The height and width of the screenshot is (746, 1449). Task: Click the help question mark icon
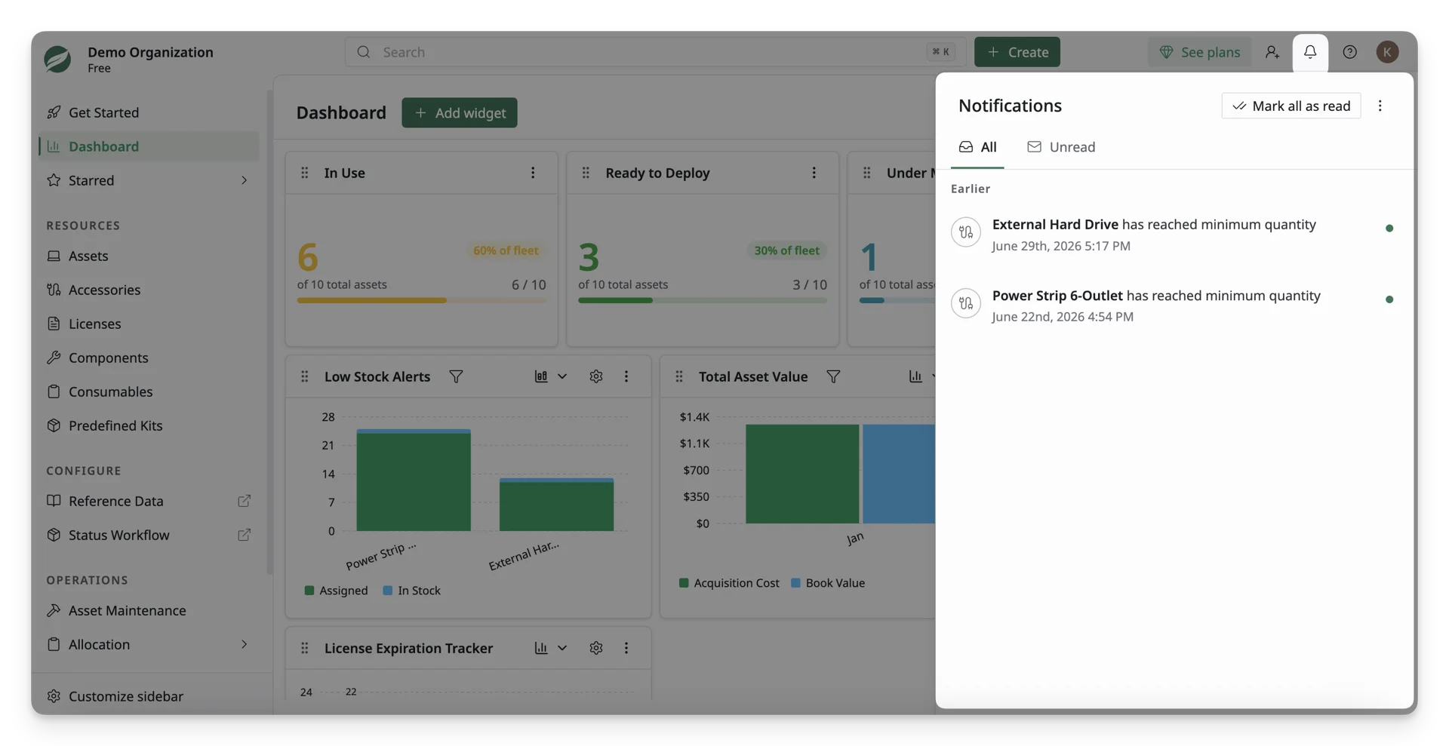(x=1349, y=52)
